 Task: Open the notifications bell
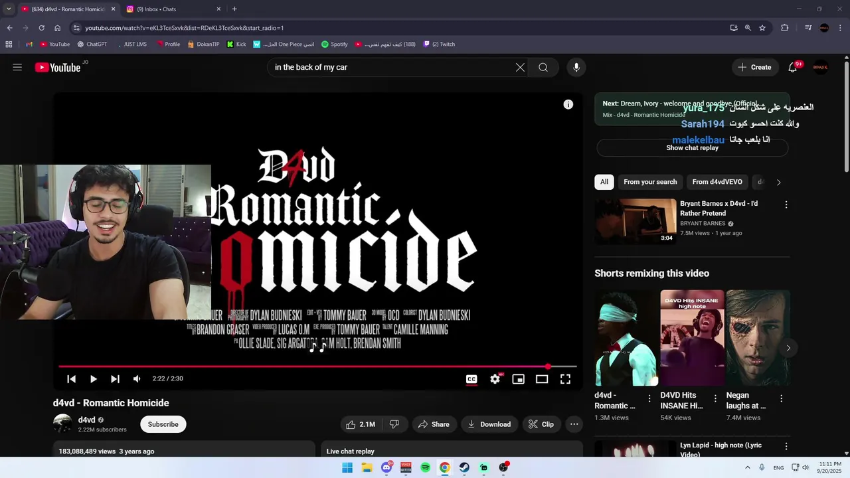pos(793,67)
